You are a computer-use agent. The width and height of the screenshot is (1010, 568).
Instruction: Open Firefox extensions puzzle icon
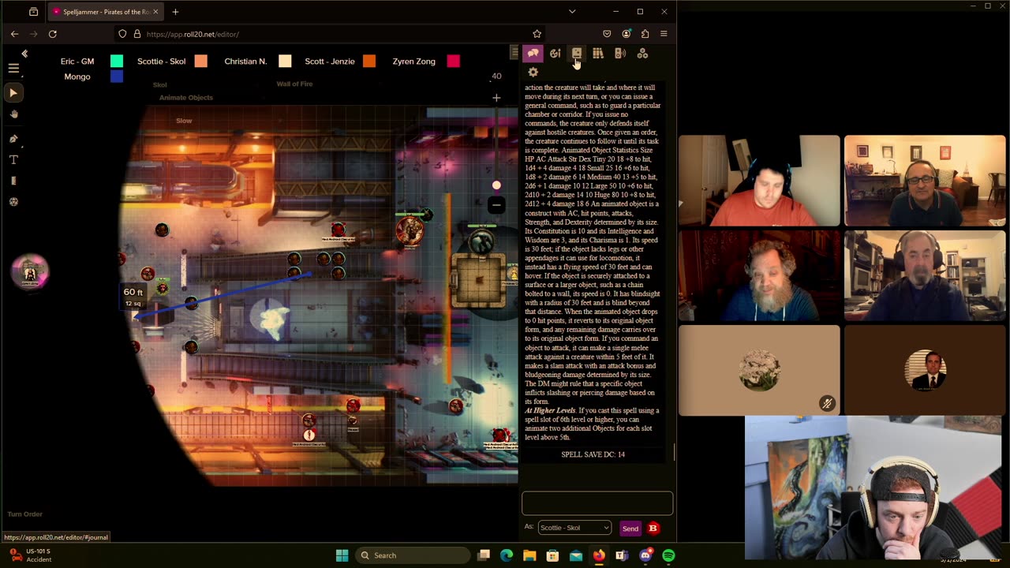(645, 34)
